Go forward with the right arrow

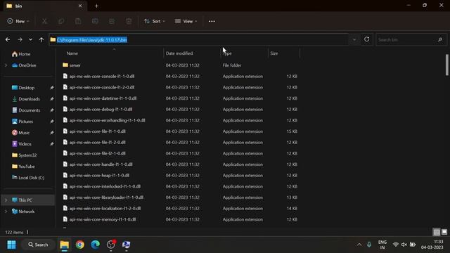click(20, 39)
